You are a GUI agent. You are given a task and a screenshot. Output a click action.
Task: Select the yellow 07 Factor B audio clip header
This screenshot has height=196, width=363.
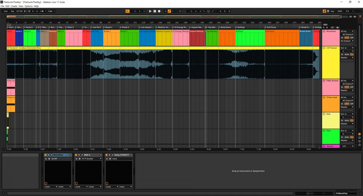(x=163, y=48)
